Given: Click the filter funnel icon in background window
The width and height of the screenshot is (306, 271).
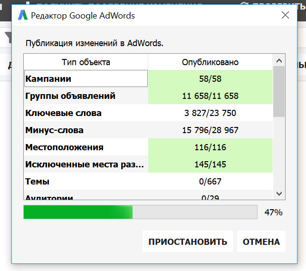Looking at the screenshot, I should click(8, 37).
